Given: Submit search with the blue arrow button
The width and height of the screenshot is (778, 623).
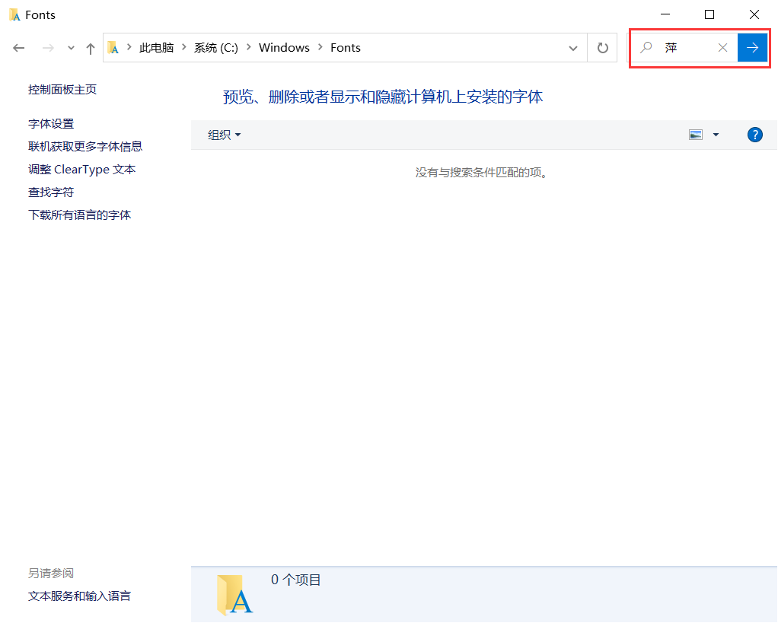Looking at the screenshot, I should [x=752, y=47].
